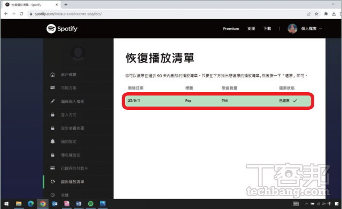Select the pencil icon for 編輯個人檔案
342x209 pixels.
click(52, 101)
